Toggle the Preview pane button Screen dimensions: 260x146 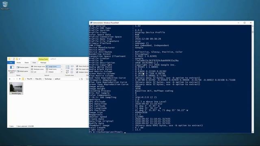click(23, 67)
